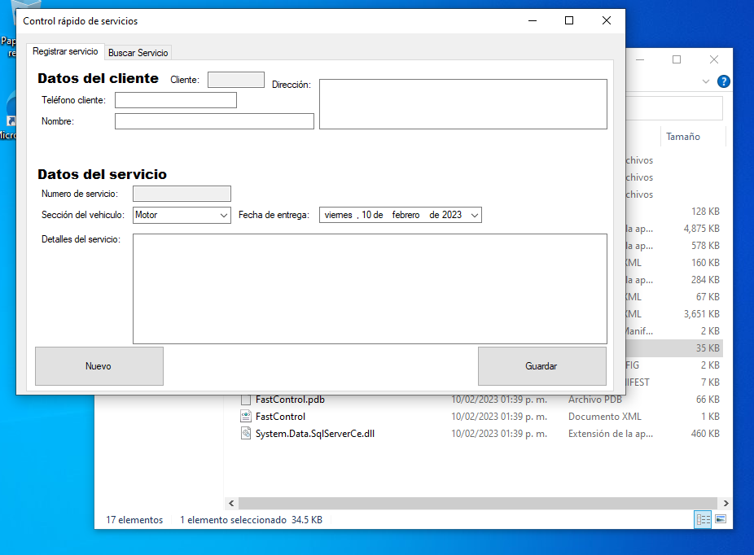Switch Explorer to details view icon
The image size is (754, 555).
tap(703, 519)
